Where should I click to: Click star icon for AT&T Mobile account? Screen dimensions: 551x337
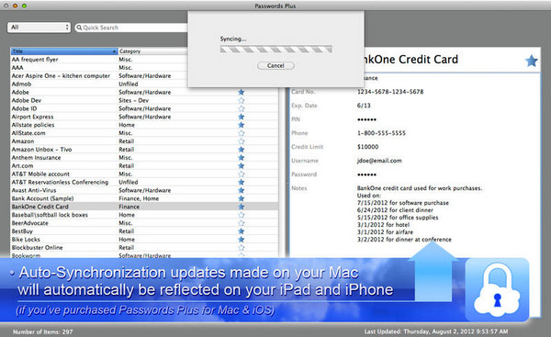coord(241,174)
